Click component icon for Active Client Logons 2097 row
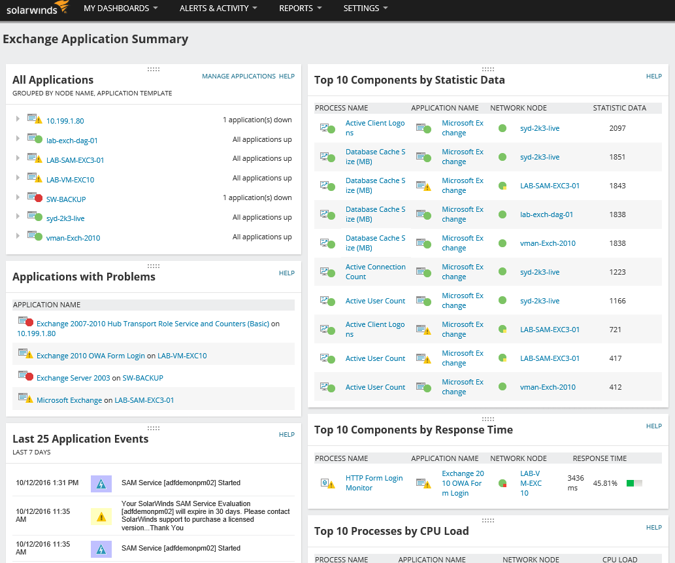675x563 pixels. (327, 128)
